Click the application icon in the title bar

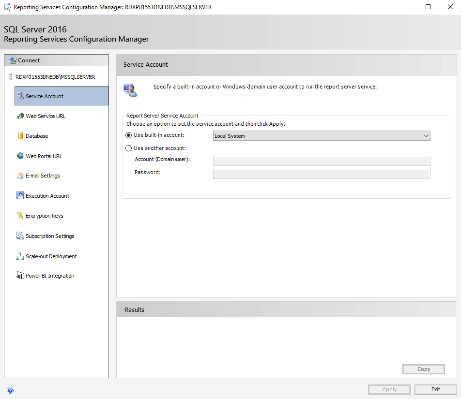click(x=8, y=7)
